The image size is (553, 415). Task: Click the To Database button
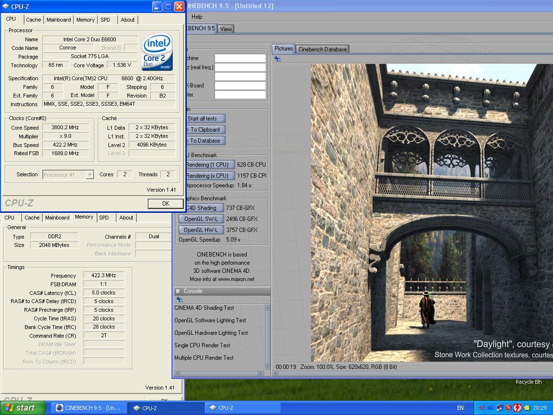[x=205, y=140]
